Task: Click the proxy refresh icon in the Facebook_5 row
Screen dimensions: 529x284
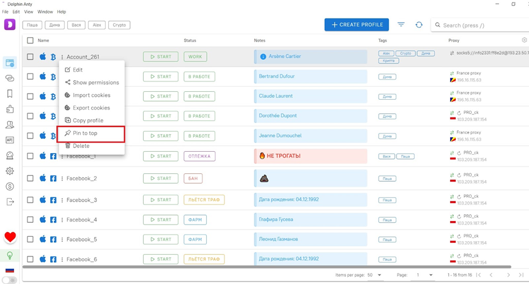Action: (459, 236)
